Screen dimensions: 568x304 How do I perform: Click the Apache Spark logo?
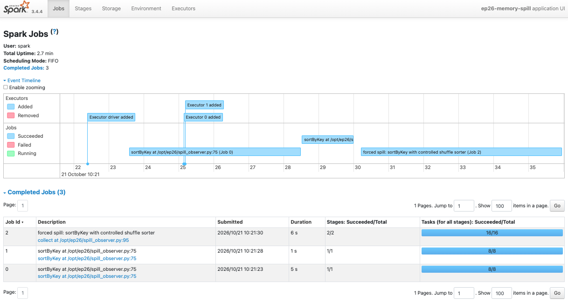coord(17,8)
